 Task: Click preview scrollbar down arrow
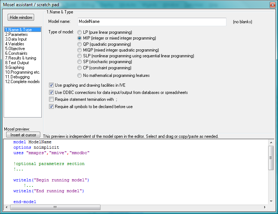[x=271, y=201]
